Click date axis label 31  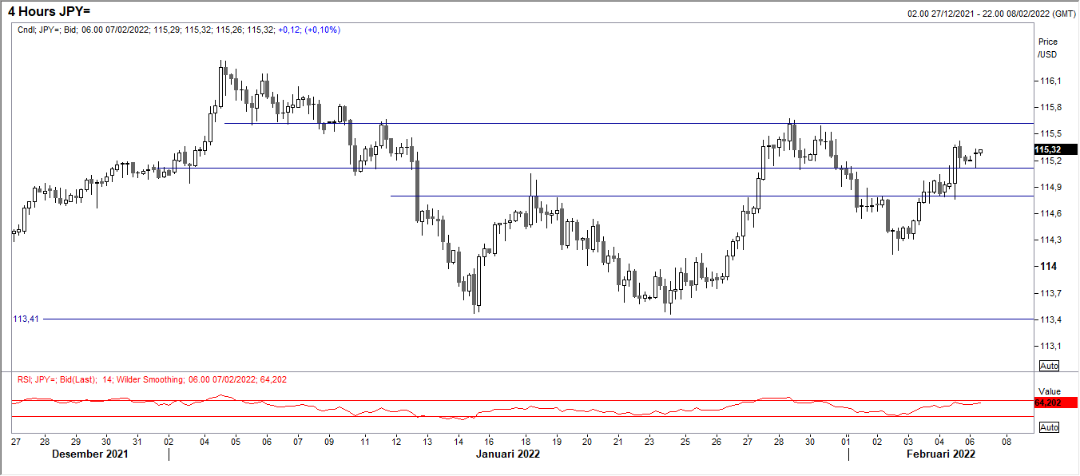click(137, 441)
